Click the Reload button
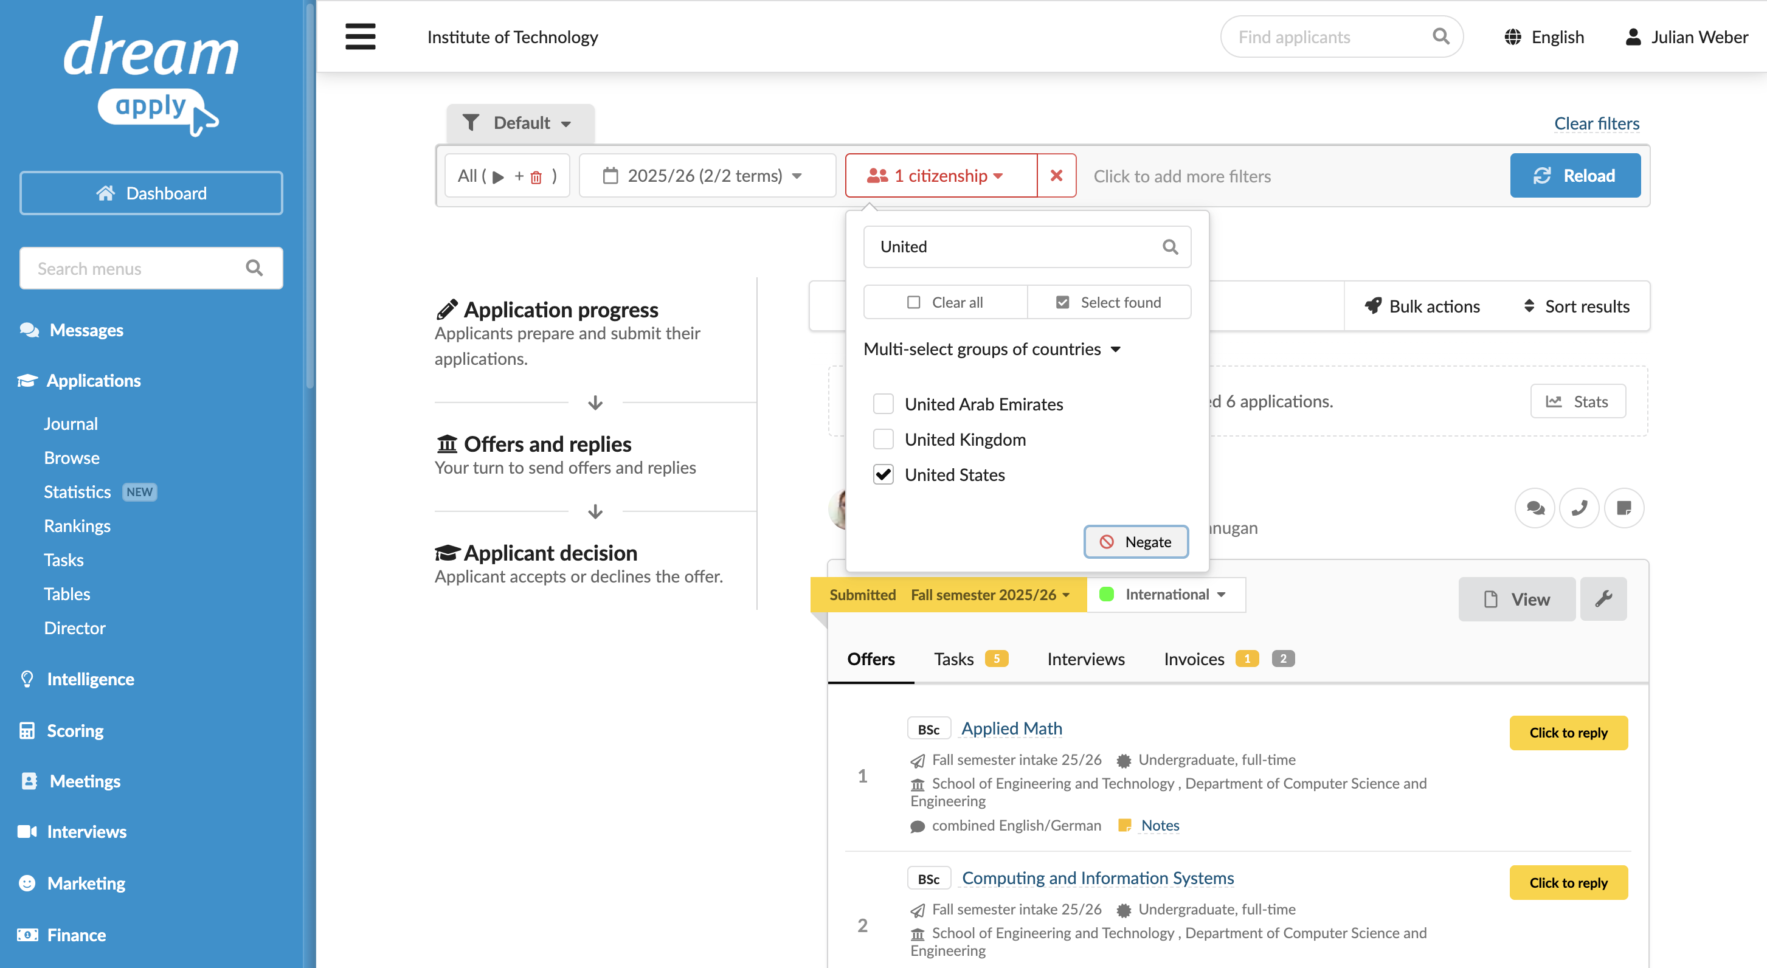1767x968 pixels. [x=1574, y=176]
